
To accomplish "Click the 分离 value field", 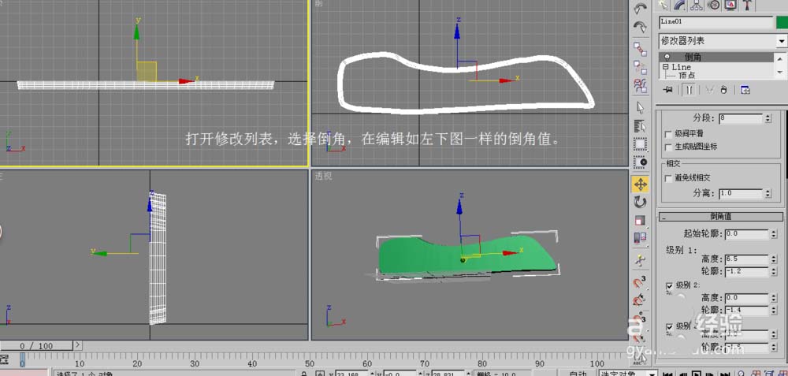I will pos(741,193).
